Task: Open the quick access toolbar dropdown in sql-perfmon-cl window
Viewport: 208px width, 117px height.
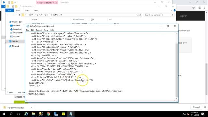Action: point(19,6)
